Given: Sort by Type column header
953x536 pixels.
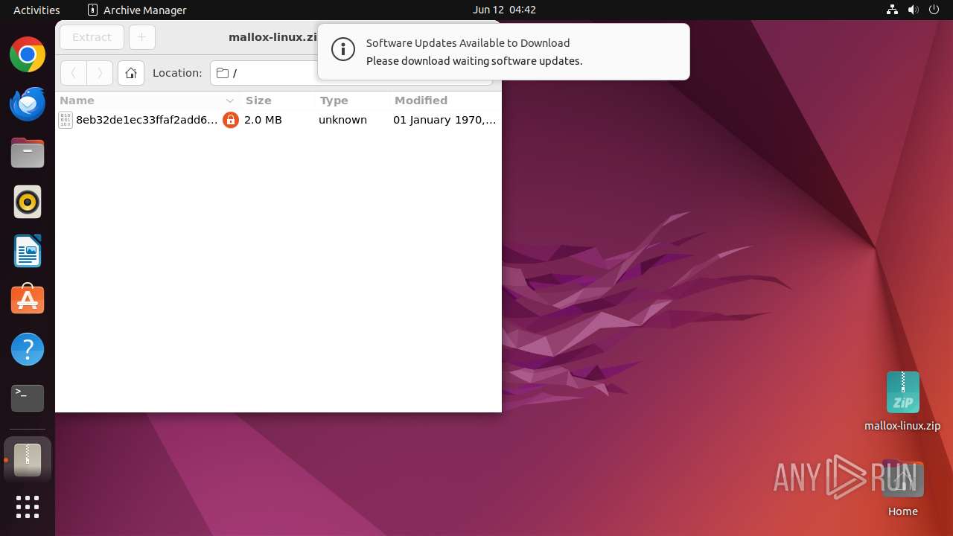Looking at the screenshot, I should (x=334, y=100).
